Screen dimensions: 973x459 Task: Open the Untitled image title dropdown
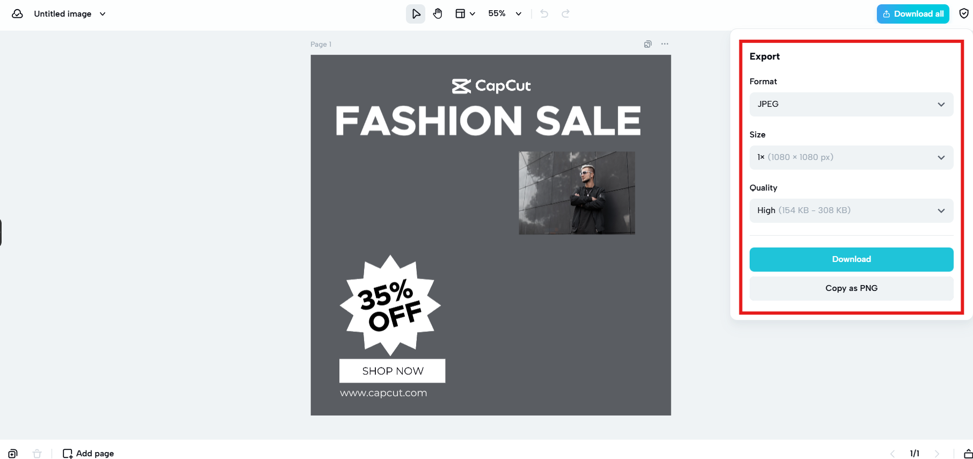(70, 14)
